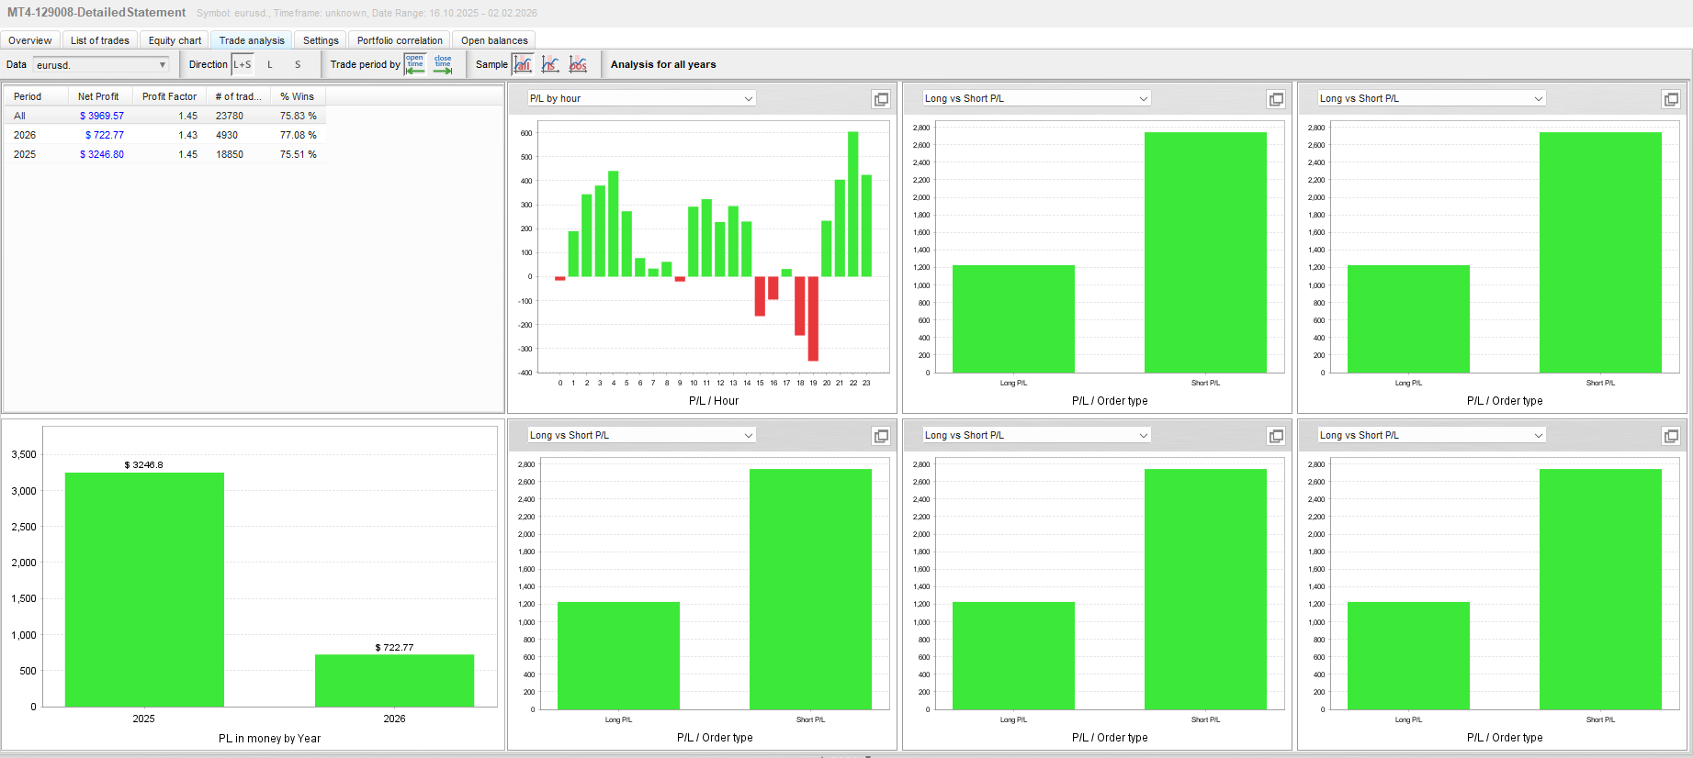Toggle direction to L+S
1693x758 pixels.
[243, 64]
